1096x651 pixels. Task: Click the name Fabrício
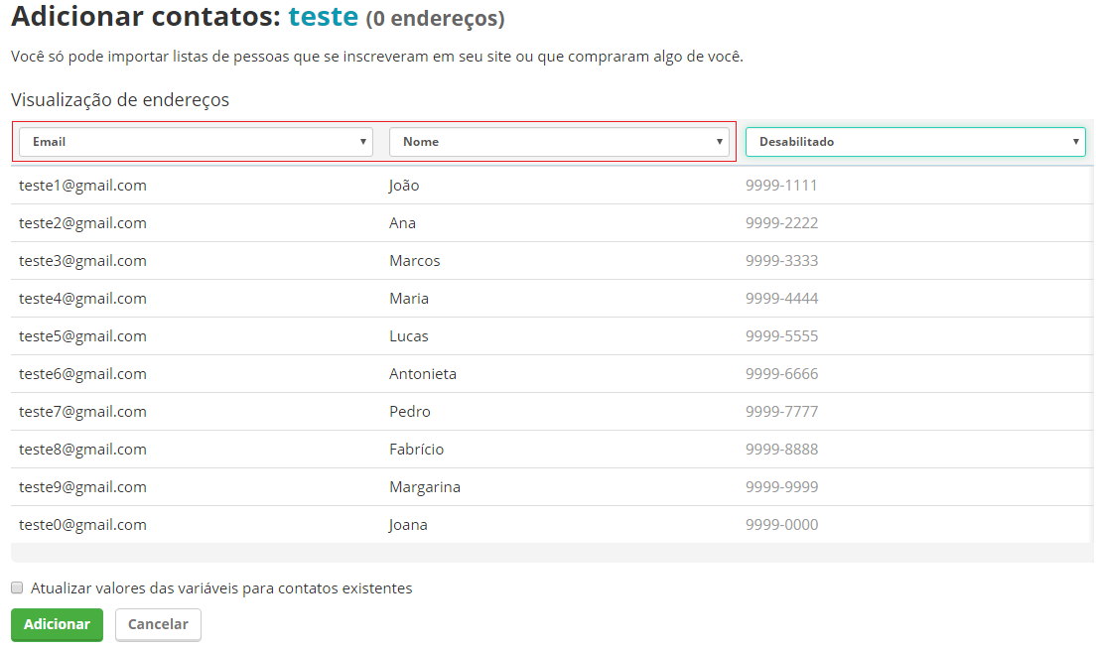point(417,450)
